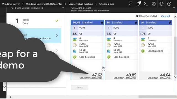The height and width of the screenshot is (99, 177).
Task: Go to Windows Server 2016 Datacenter breadcrumb
Action: [x=44, y=4]
